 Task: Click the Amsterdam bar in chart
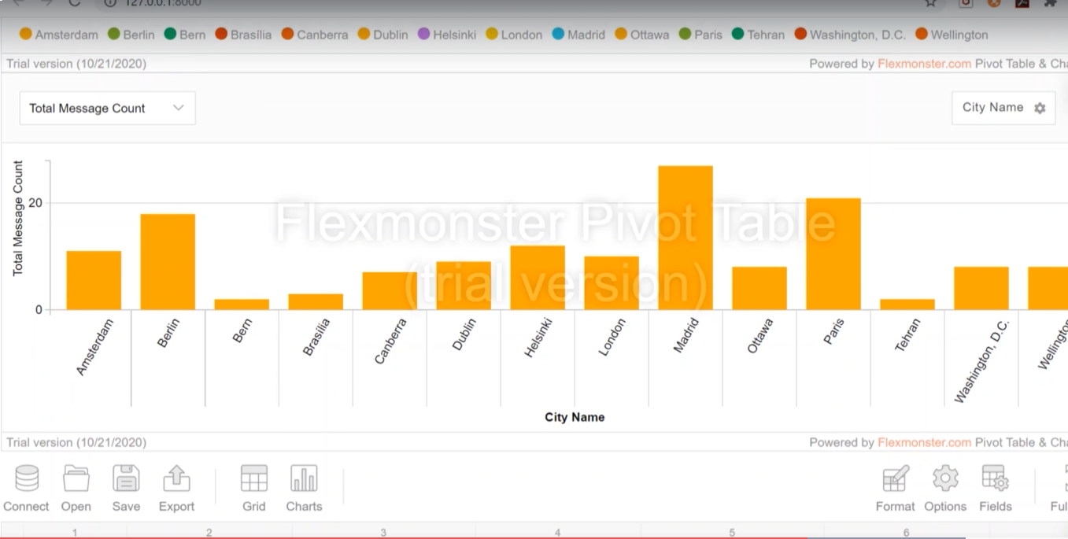tap(94, 280)
